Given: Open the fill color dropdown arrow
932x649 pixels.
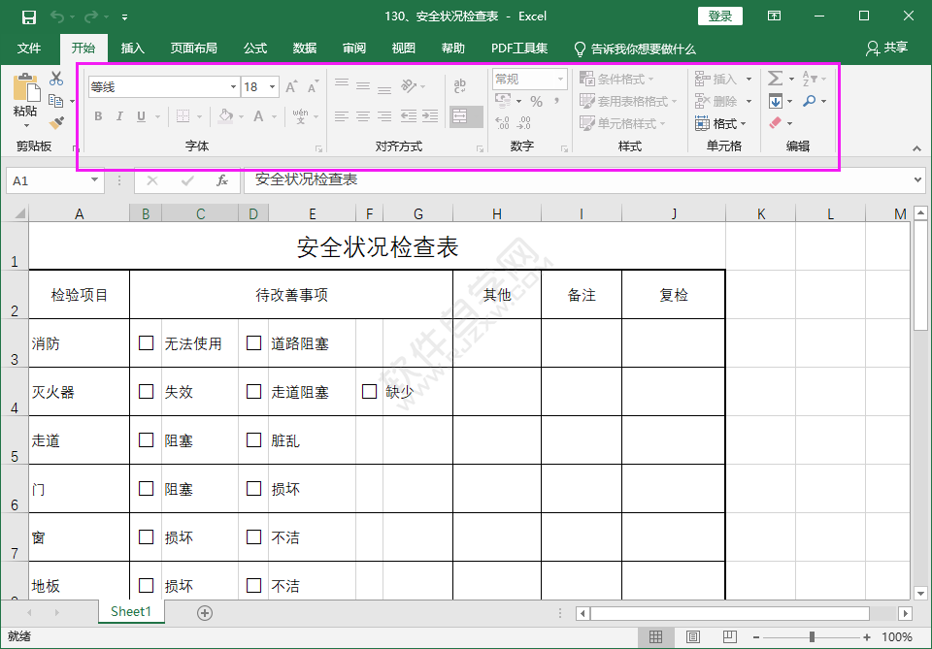Looking at the screenshot, I should click(243, 116).
